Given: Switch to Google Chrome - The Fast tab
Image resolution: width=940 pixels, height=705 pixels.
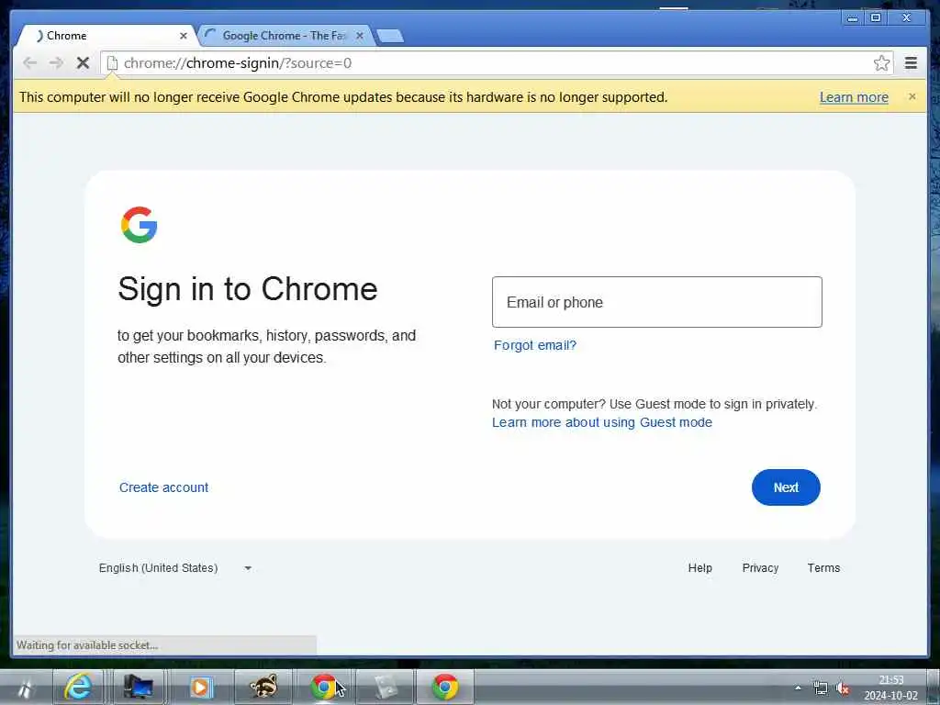Looking at the screenshot, I should click(x=285, y=36).
